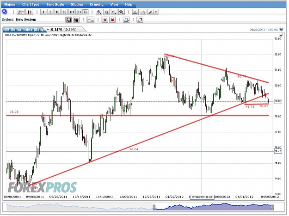
Task: Click the detach chart window icon
Action: click(x=140, y=20)
